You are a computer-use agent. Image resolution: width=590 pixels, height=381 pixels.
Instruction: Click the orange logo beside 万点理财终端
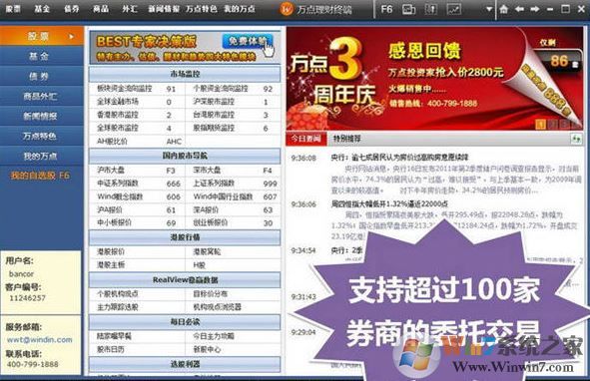287,9
